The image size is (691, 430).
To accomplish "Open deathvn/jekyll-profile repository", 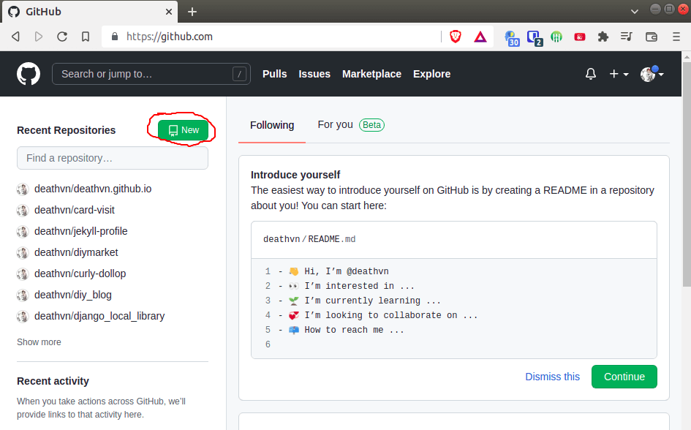I will [80, 231].
